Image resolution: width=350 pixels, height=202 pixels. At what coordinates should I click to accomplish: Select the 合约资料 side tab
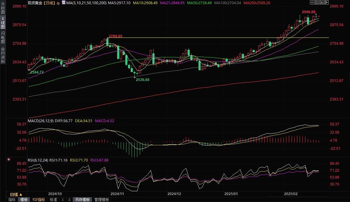(x=3, y=55)
